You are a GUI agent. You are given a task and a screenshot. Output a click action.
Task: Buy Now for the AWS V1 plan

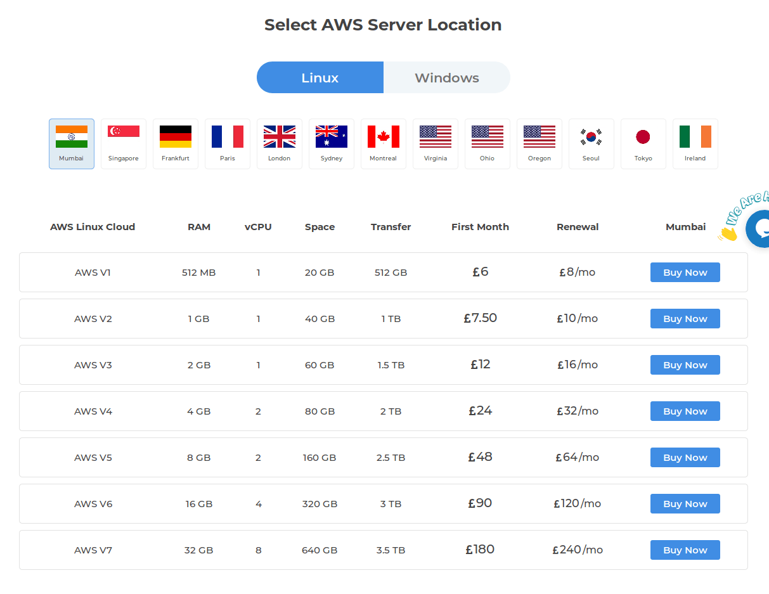(x=685, y=273)
